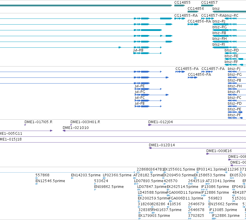246x220 pixels.
Task: Select the btsz-PH protein label
Action: click(234, 86)
